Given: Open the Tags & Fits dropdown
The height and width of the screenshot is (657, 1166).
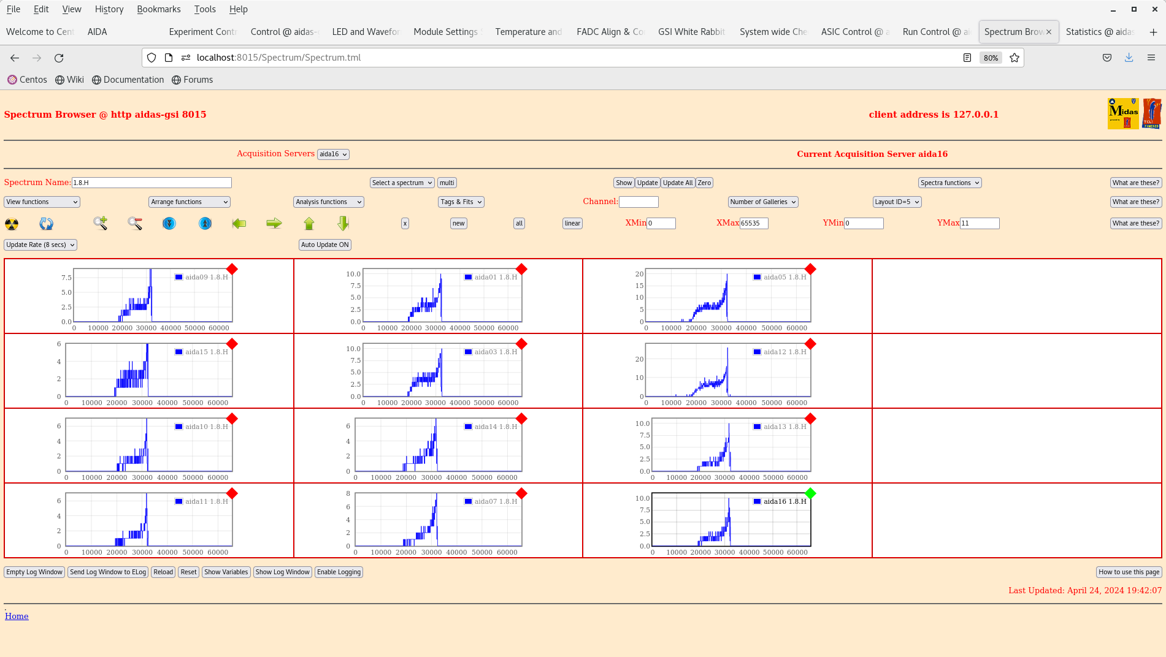Looking at the screenshot, I should coord(462,202).
